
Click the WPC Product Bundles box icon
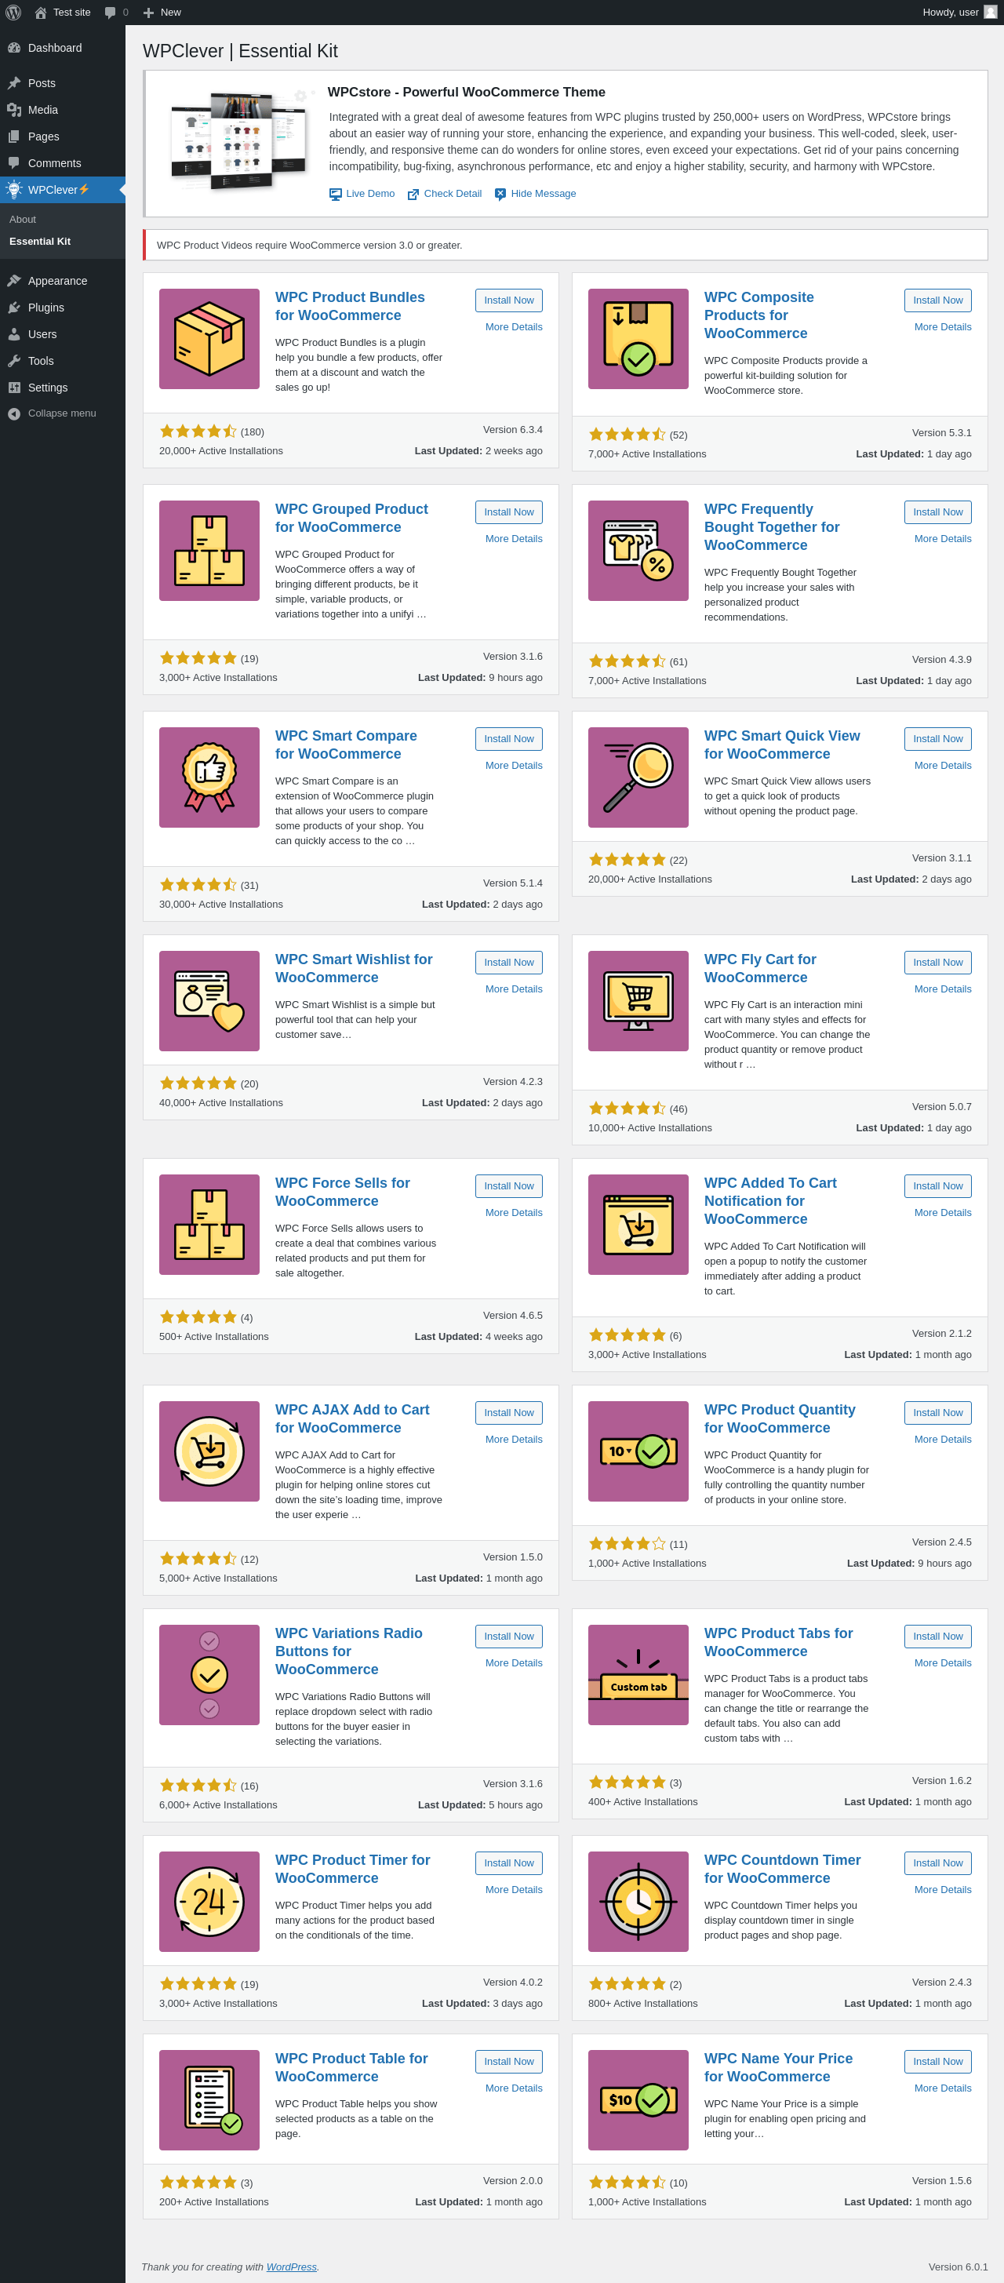click(209, 339)
